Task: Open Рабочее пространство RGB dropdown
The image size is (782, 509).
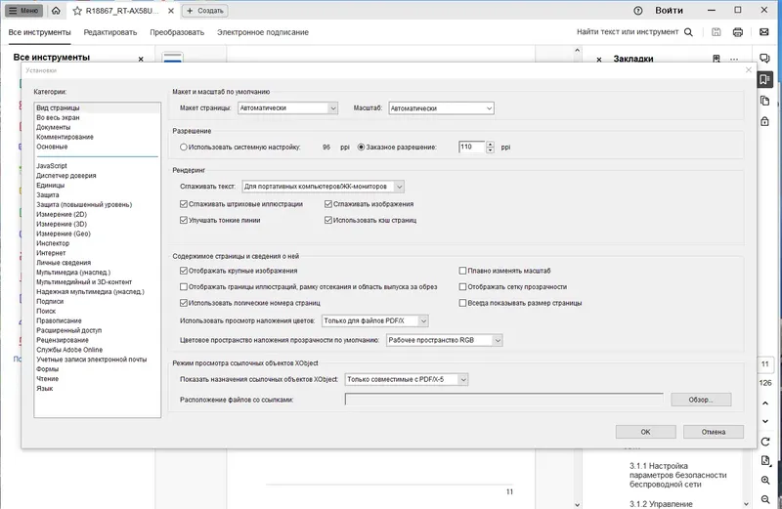Action: click(x=445, y=340)
